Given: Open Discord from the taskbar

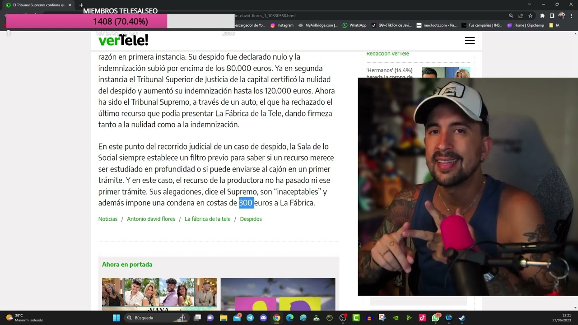Looking at the screenshot, I should point(263,318).
